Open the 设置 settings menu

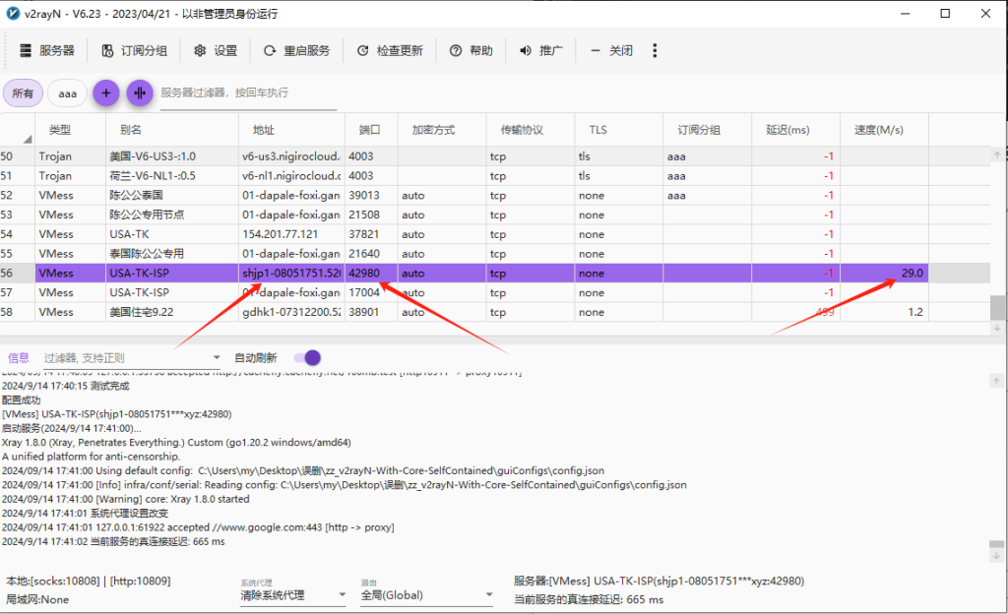pos(219,49)
